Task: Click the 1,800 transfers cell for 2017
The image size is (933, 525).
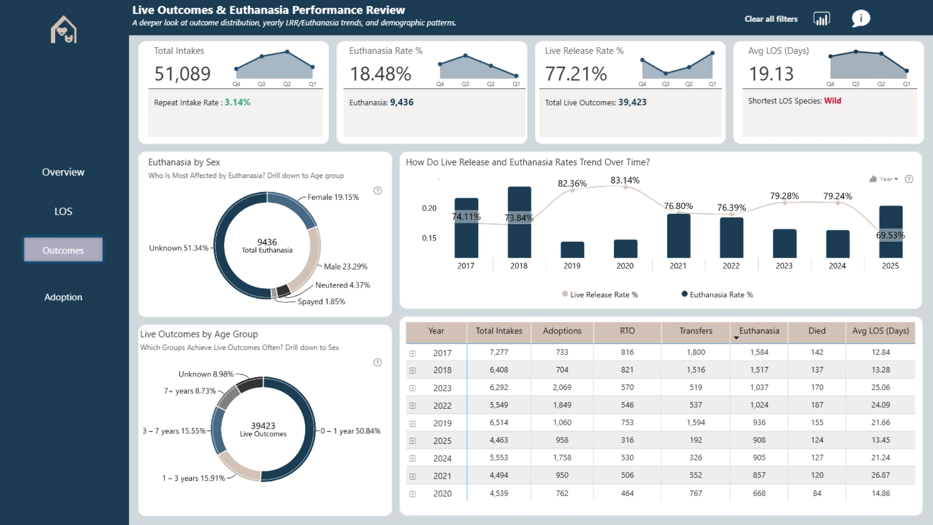Action: point(696,352)
